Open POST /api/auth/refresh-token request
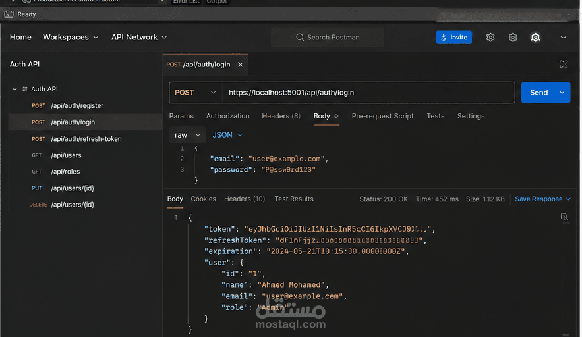582x337 pixels. (x=76, y=139)
